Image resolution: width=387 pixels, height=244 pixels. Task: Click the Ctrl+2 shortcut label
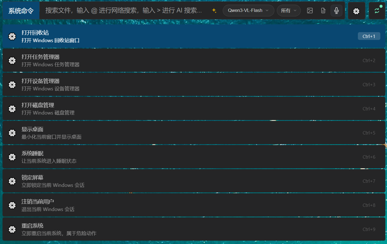click(369, 60)
